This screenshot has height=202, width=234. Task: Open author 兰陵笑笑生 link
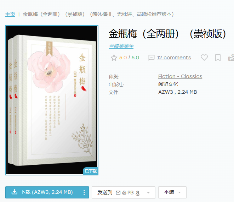point(121,46)
